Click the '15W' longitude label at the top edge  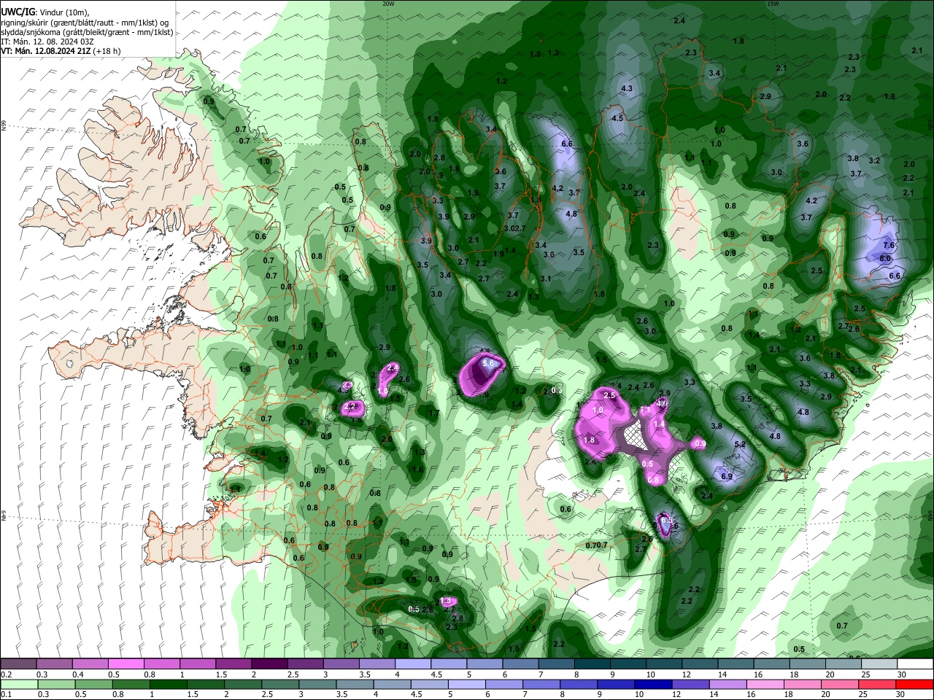pos(773,4)
